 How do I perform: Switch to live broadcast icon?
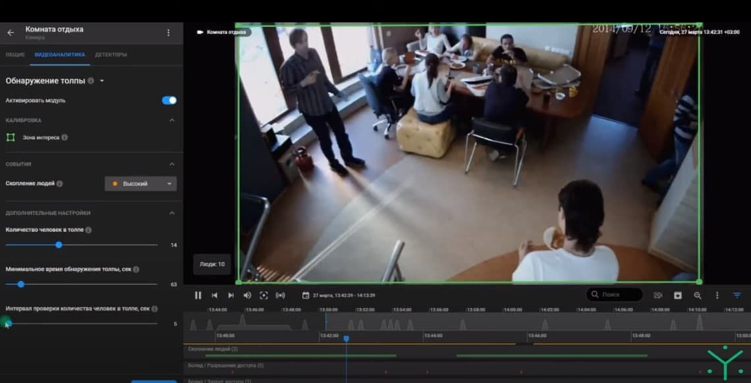coord(281,295)
